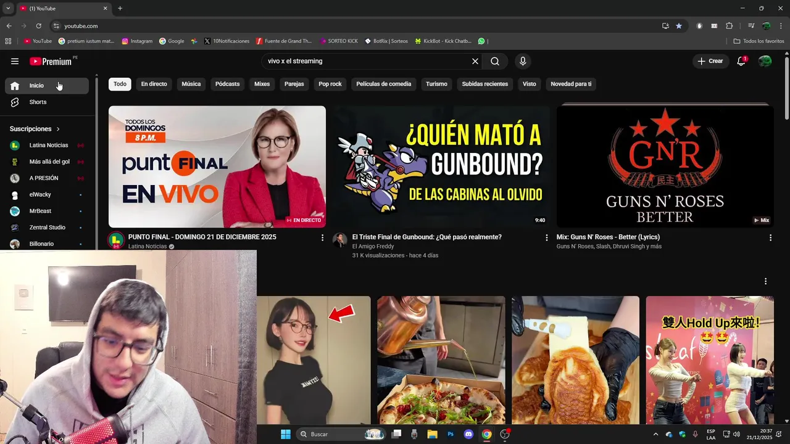790x444 pixels.
Task: Clear the search box with the X
Action: click(x=475, y=61)
